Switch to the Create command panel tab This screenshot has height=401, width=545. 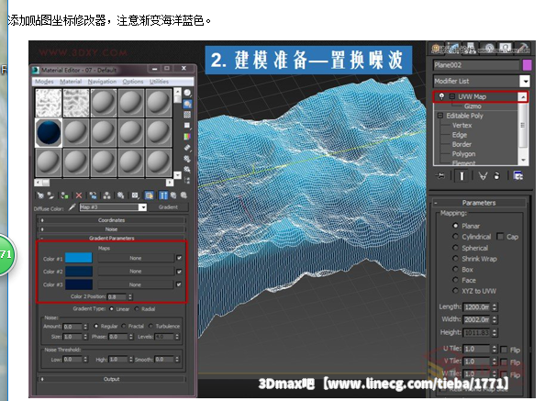point(436,49)
